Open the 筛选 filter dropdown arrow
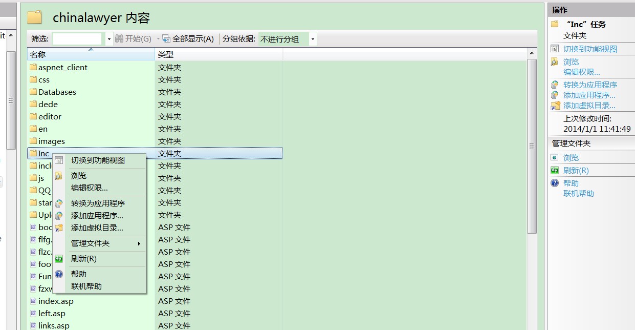The width and height of the screenshot is (635, 330). [109, 39]
